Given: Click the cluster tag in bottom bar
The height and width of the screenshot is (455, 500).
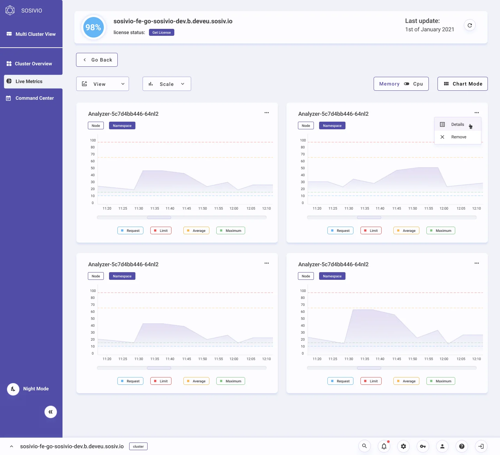Looking at the screenshot, I should 138,446.
